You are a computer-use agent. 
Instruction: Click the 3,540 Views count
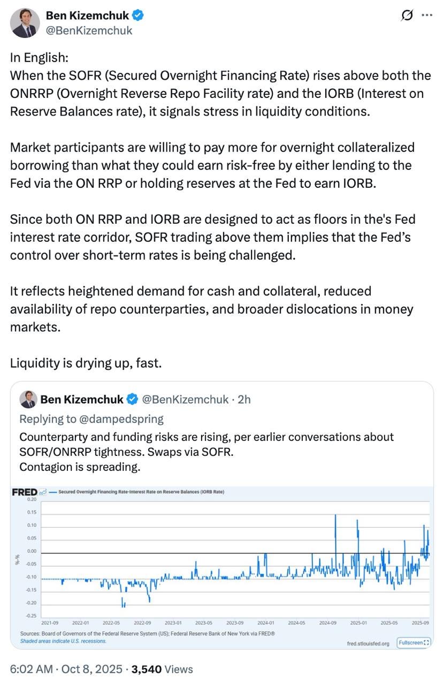[162, 669]
